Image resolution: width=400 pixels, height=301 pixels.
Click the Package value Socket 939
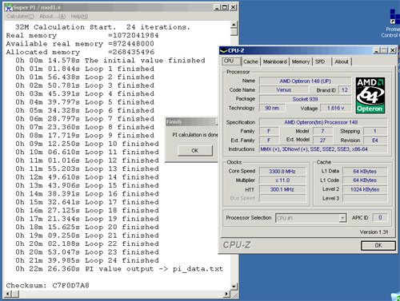tap(305, 99)
